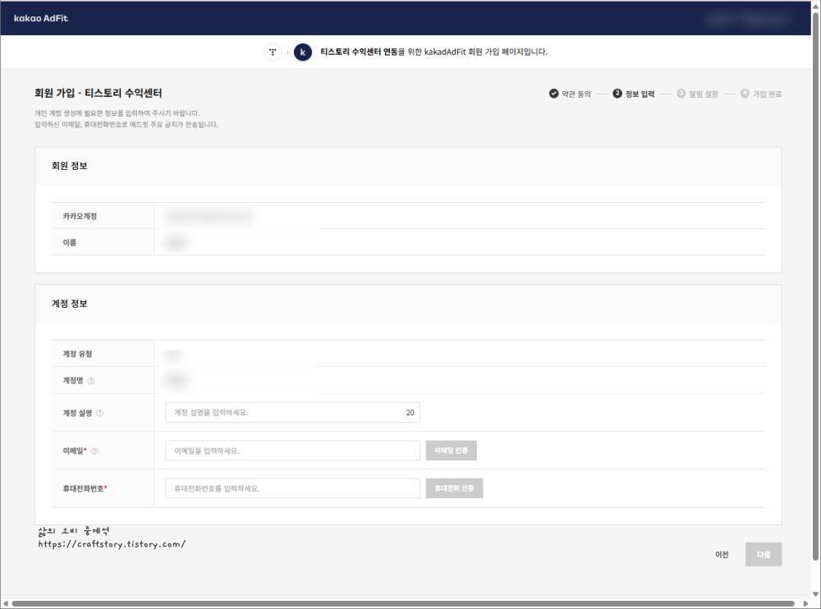
Task: Click the 약관 동의 step label
Action: (x=576, y=94)
